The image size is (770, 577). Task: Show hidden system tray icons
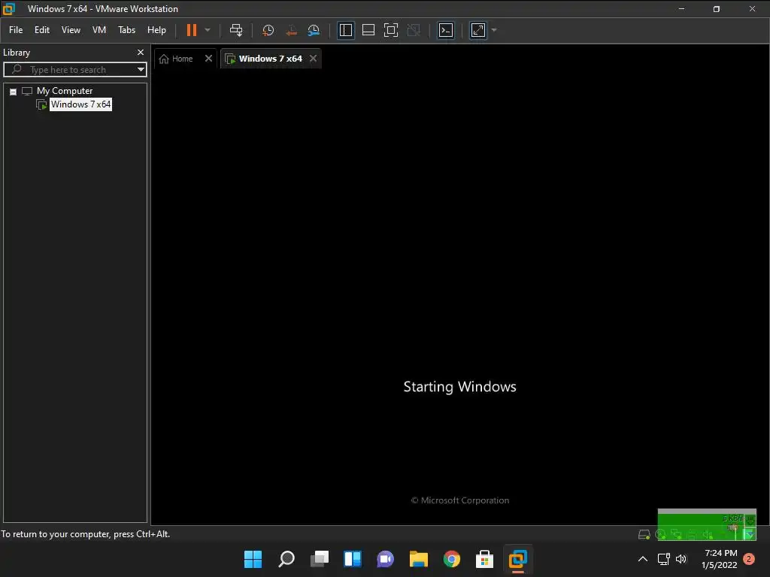[x=642, y=559]
